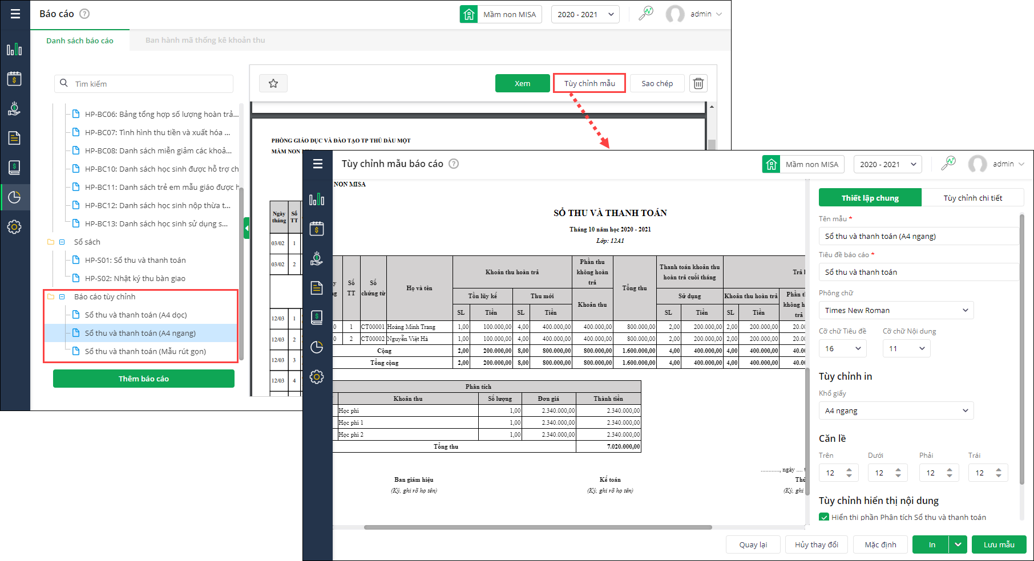Click the horizontal scrollbar under report preview
1034x561 pixels.
[538, 527]
